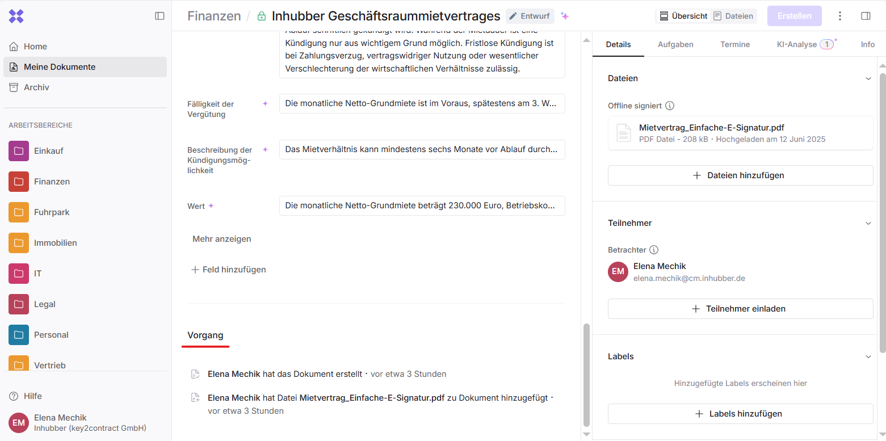Click the info icon next to Betrachter
The image size is (886, 441).
(x=654, y=250)
